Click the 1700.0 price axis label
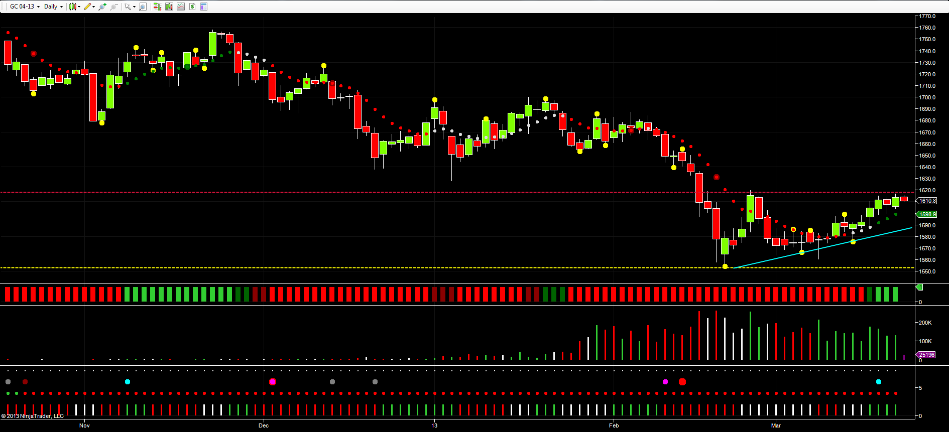Screen dimensions: 949x432 pos(927,97)
